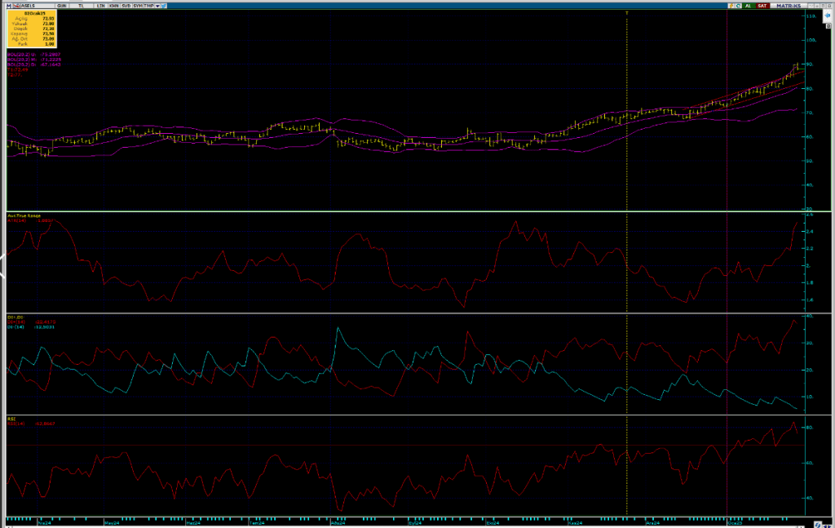This screenshot has height=528, width=835.
Task: Click the DI+(14) value label
Action: pos(31,322)
